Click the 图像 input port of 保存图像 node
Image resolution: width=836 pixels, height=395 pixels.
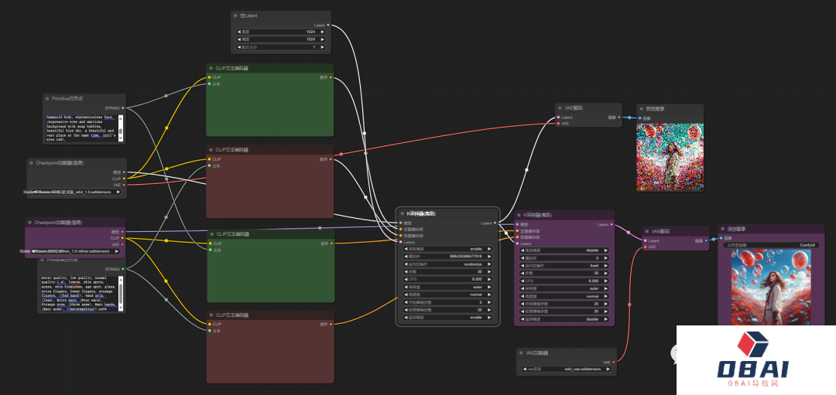tap(721, 238)
